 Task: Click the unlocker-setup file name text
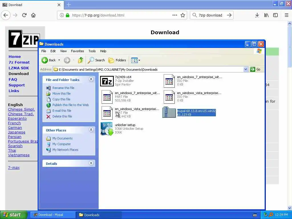125,125
